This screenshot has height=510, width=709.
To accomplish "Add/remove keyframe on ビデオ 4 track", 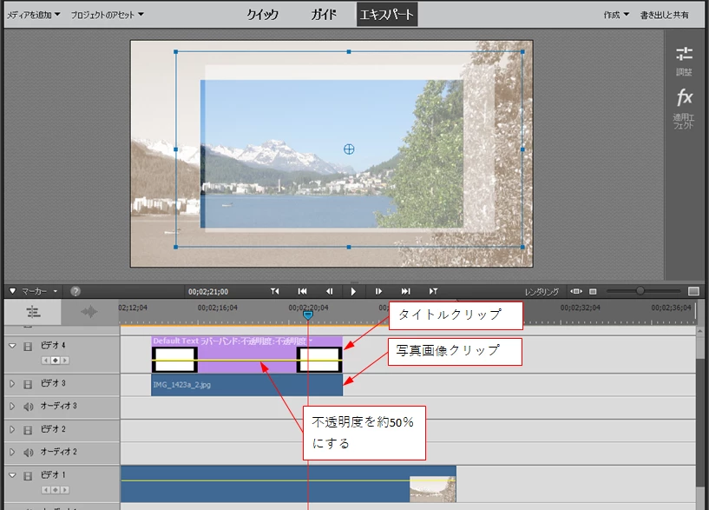I will click(56, 361).
